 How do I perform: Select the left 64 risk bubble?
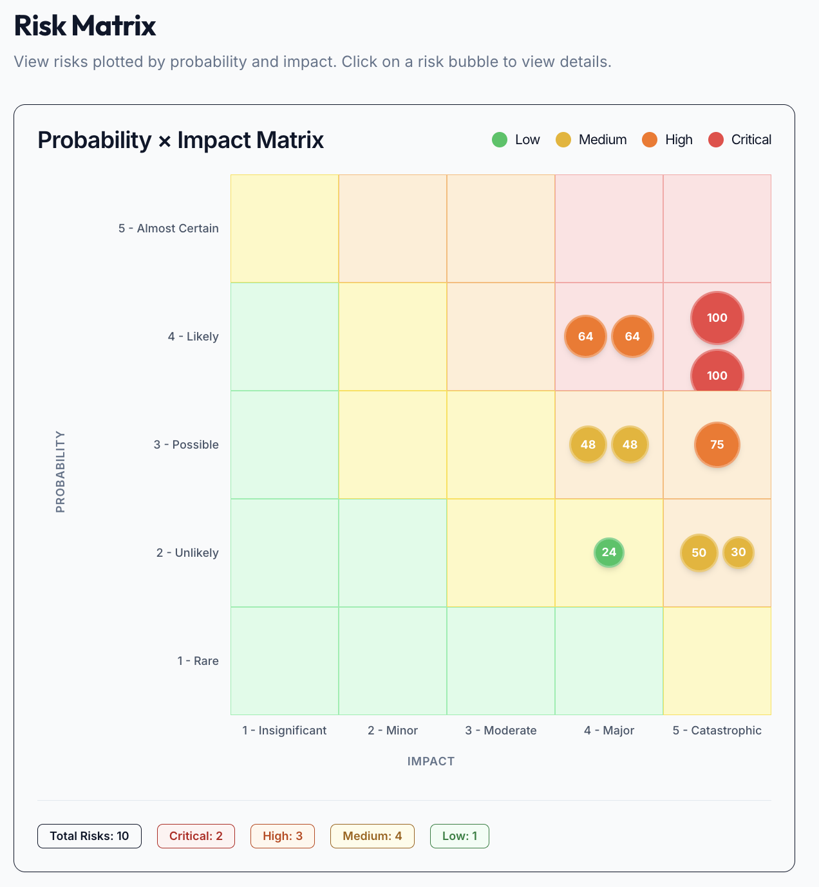tap(585, 337)
